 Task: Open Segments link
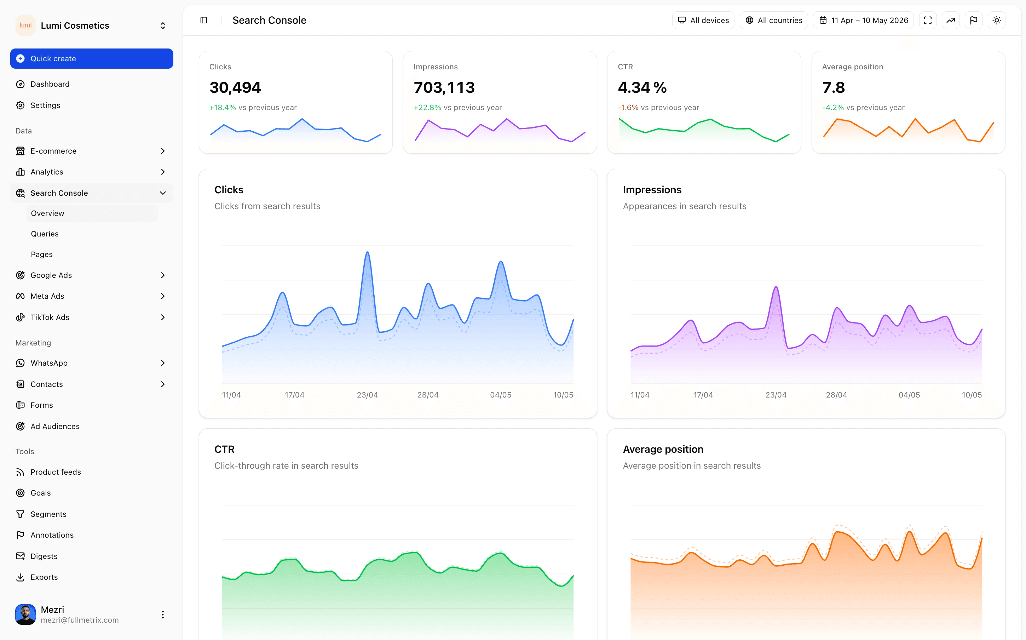click(x=92, y=514)
